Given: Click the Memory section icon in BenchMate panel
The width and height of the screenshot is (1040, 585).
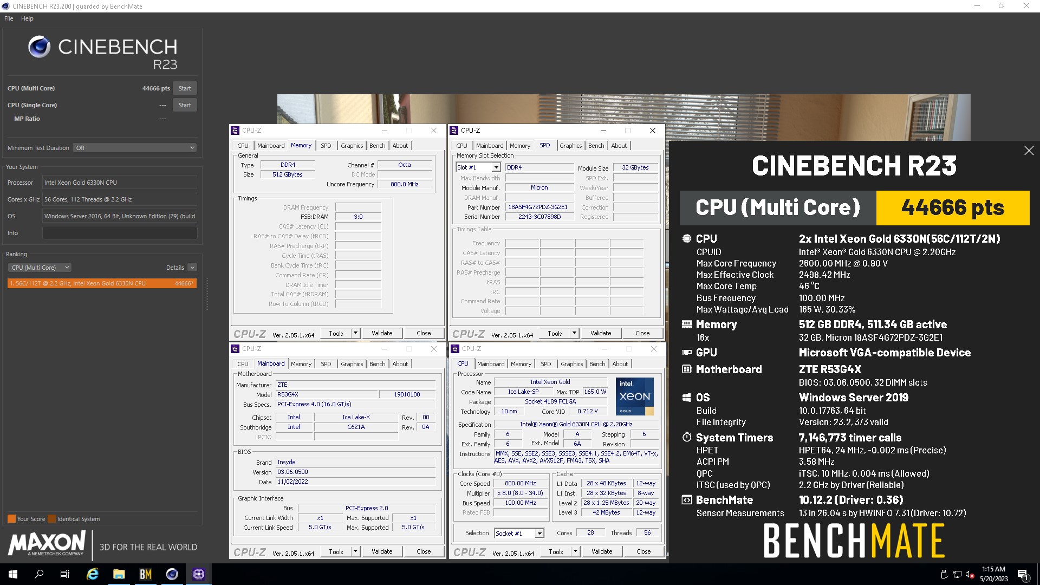Looking at the screenshot, I should coord(687,324).
